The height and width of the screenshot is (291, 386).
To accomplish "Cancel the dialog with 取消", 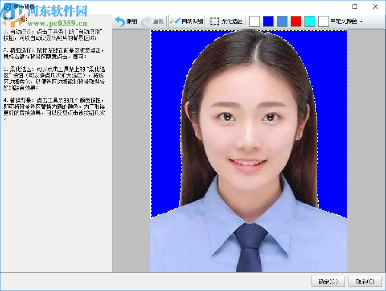I will 365,281.
